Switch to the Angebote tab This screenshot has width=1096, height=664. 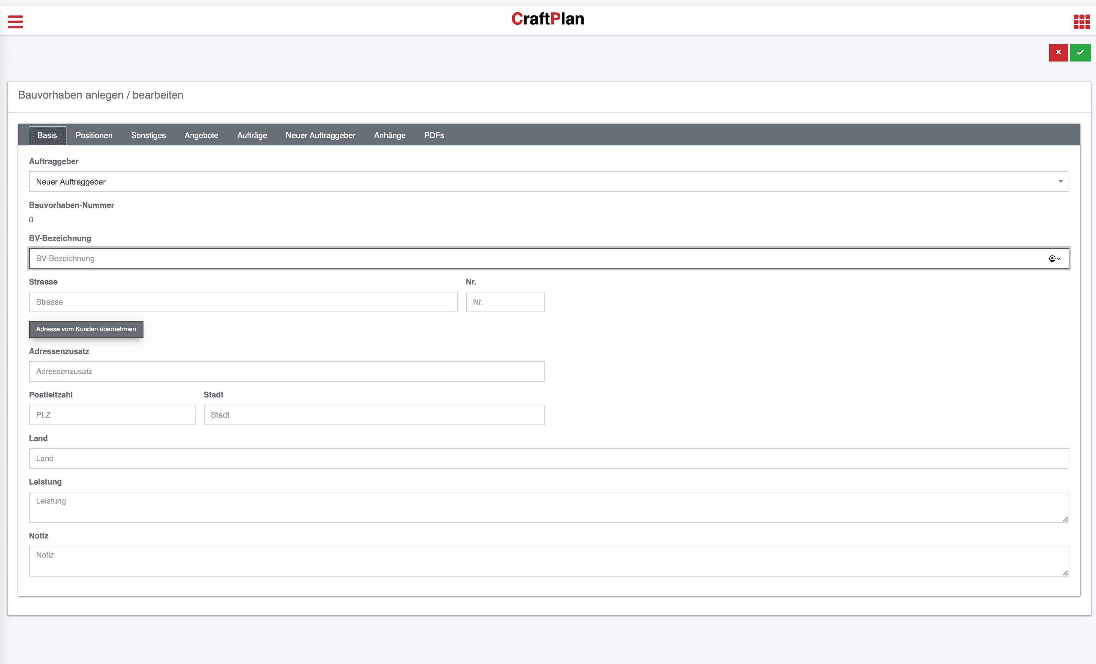(201, 135)
